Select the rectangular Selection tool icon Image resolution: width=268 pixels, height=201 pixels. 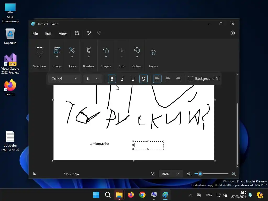click(x=40, y=50)
